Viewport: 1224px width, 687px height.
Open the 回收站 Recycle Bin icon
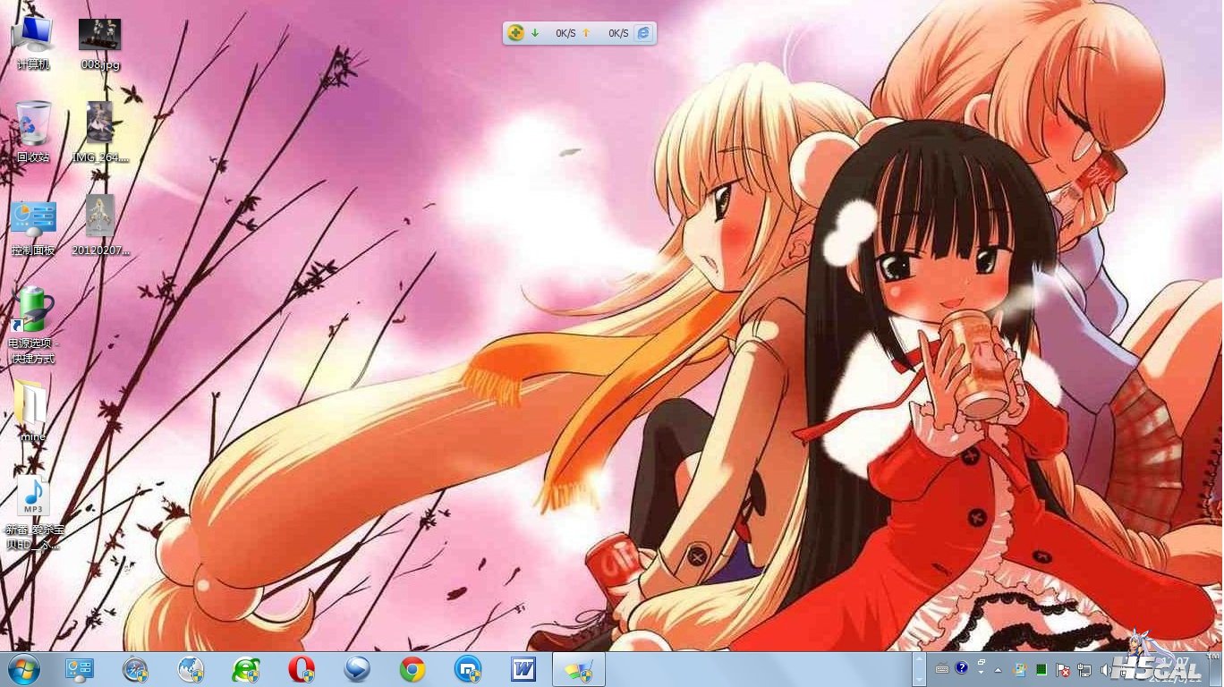point(33,131)
